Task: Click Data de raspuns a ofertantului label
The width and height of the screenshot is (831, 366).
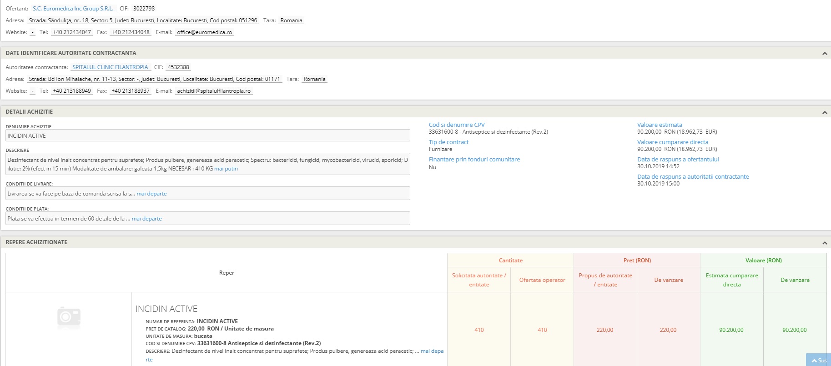Action: pyautogui.click(x=678, y=159)
